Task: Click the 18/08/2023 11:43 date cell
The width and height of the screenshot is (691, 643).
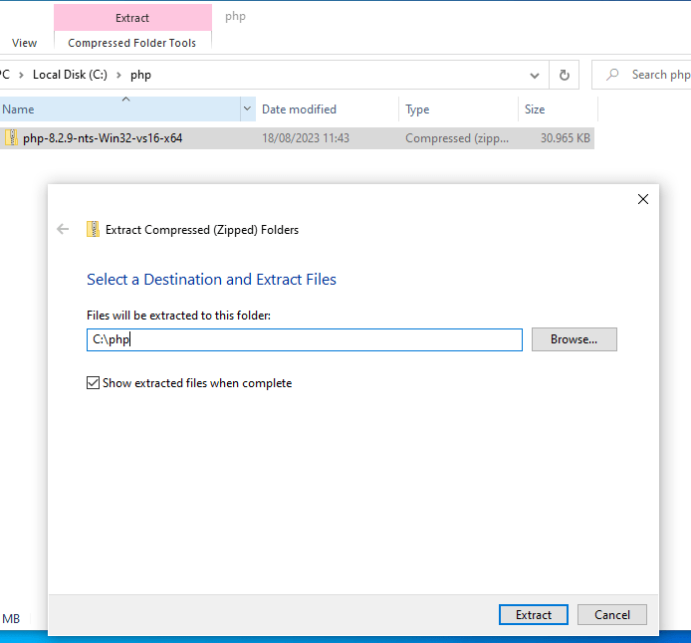Action: 306,138
